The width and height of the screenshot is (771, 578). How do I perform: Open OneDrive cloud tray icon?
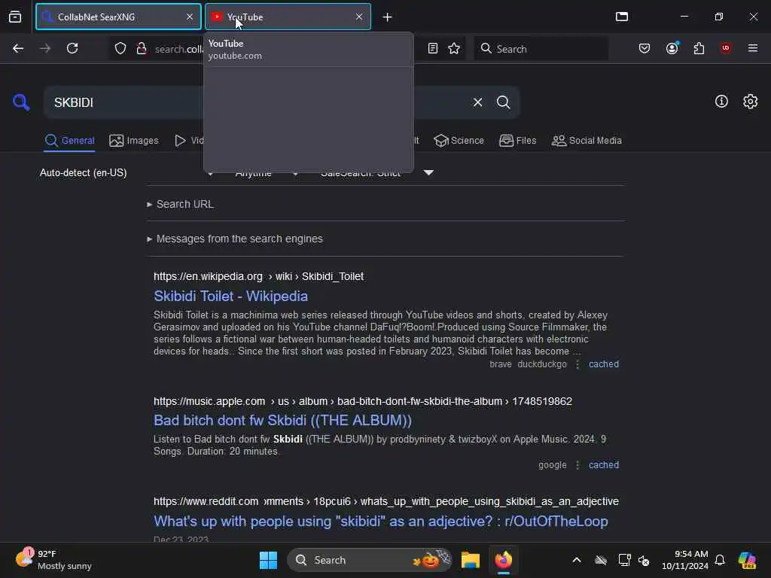click(x=600, y=560)
